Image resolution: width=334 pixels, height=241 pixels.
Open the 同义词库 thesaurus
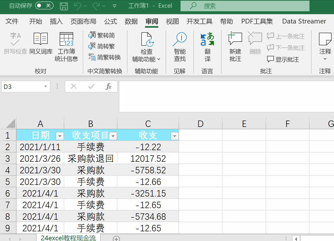[41, 43]
